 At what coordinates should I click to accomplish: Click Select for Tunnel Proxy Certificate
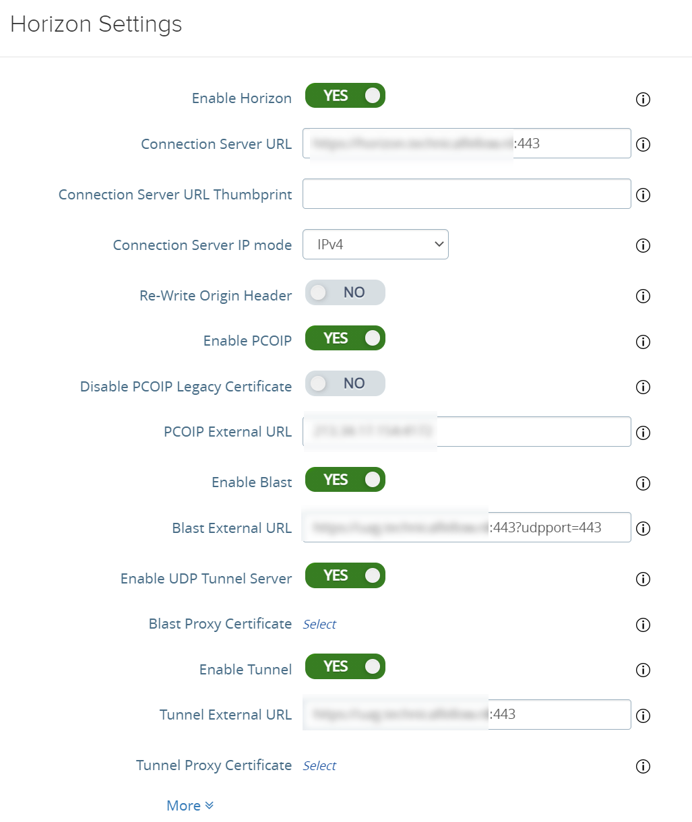pyautogui.click(x=319, y=766)
